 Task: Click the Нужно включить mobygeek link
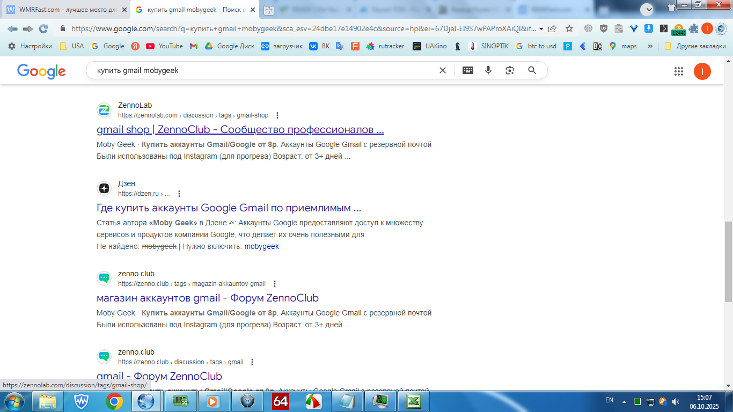pos(262,247)
